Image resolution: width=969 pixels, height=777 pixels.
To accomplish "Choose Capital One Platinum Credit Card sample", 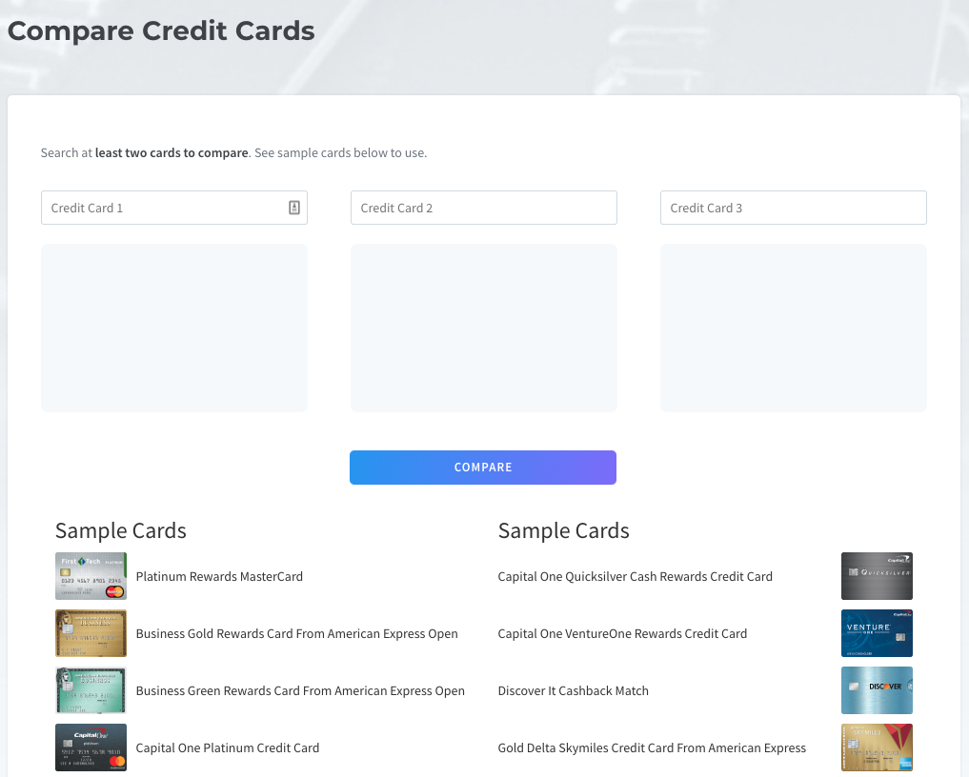I will 228,748.
